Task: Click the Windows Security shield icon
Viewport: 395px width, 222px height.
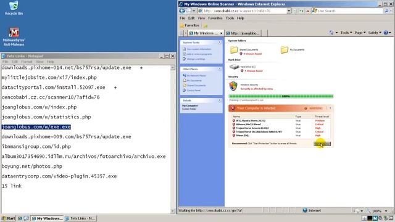Action: click(233, 86)
